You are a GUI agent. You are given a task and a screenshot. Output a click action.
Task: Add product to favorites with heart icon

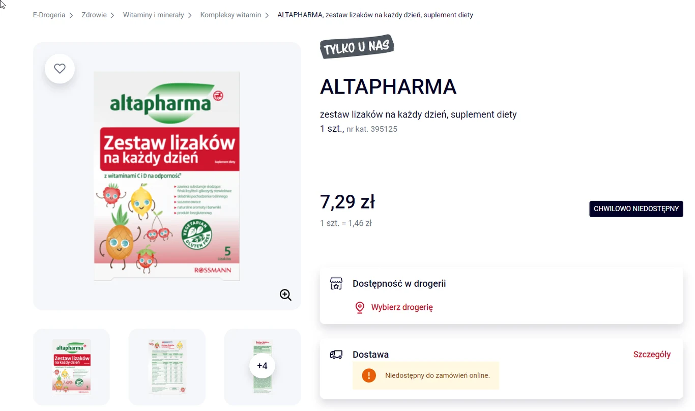60,68
